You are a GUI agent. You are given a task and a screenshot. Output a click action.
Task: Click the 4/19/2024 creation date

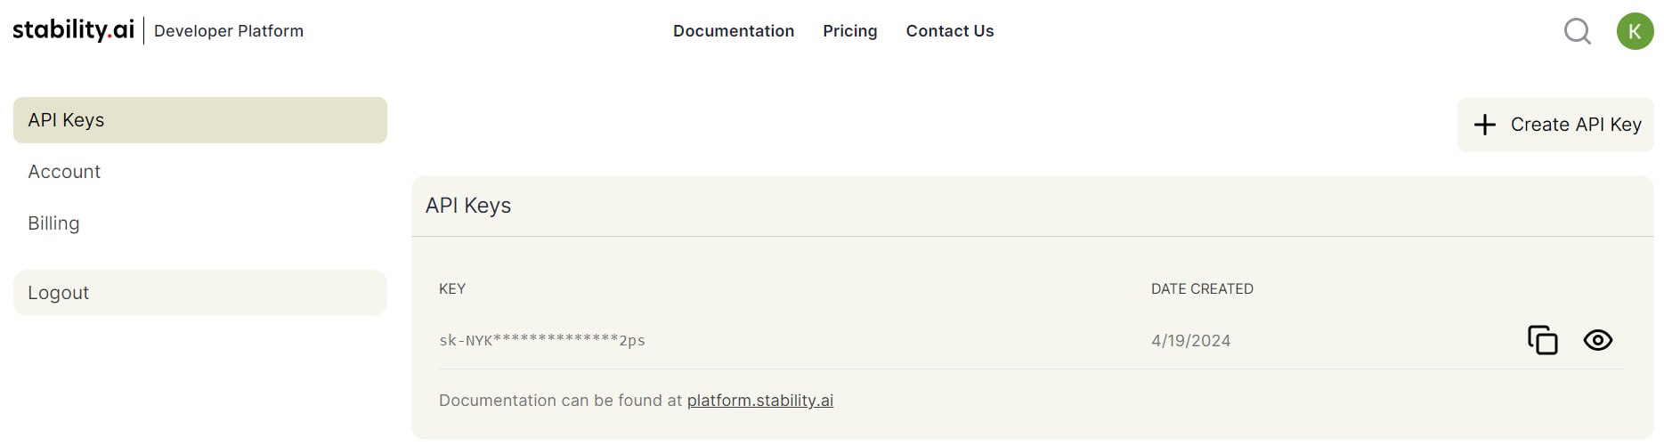tap(1190, 340)
